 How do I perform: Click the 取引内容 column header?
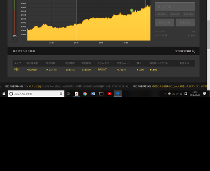[x=51, y=63]
